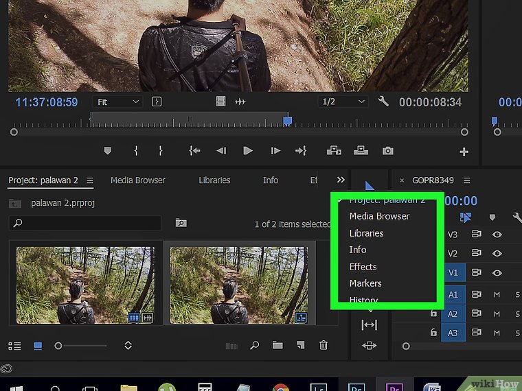Switch to the Media Browser tab

click(x=137, y=180)
